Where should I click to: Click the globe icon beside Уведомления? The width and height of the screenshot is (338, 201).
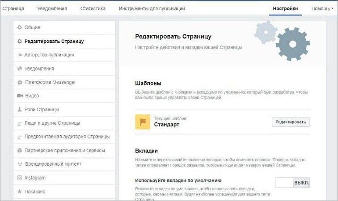(x=19, y=69)
